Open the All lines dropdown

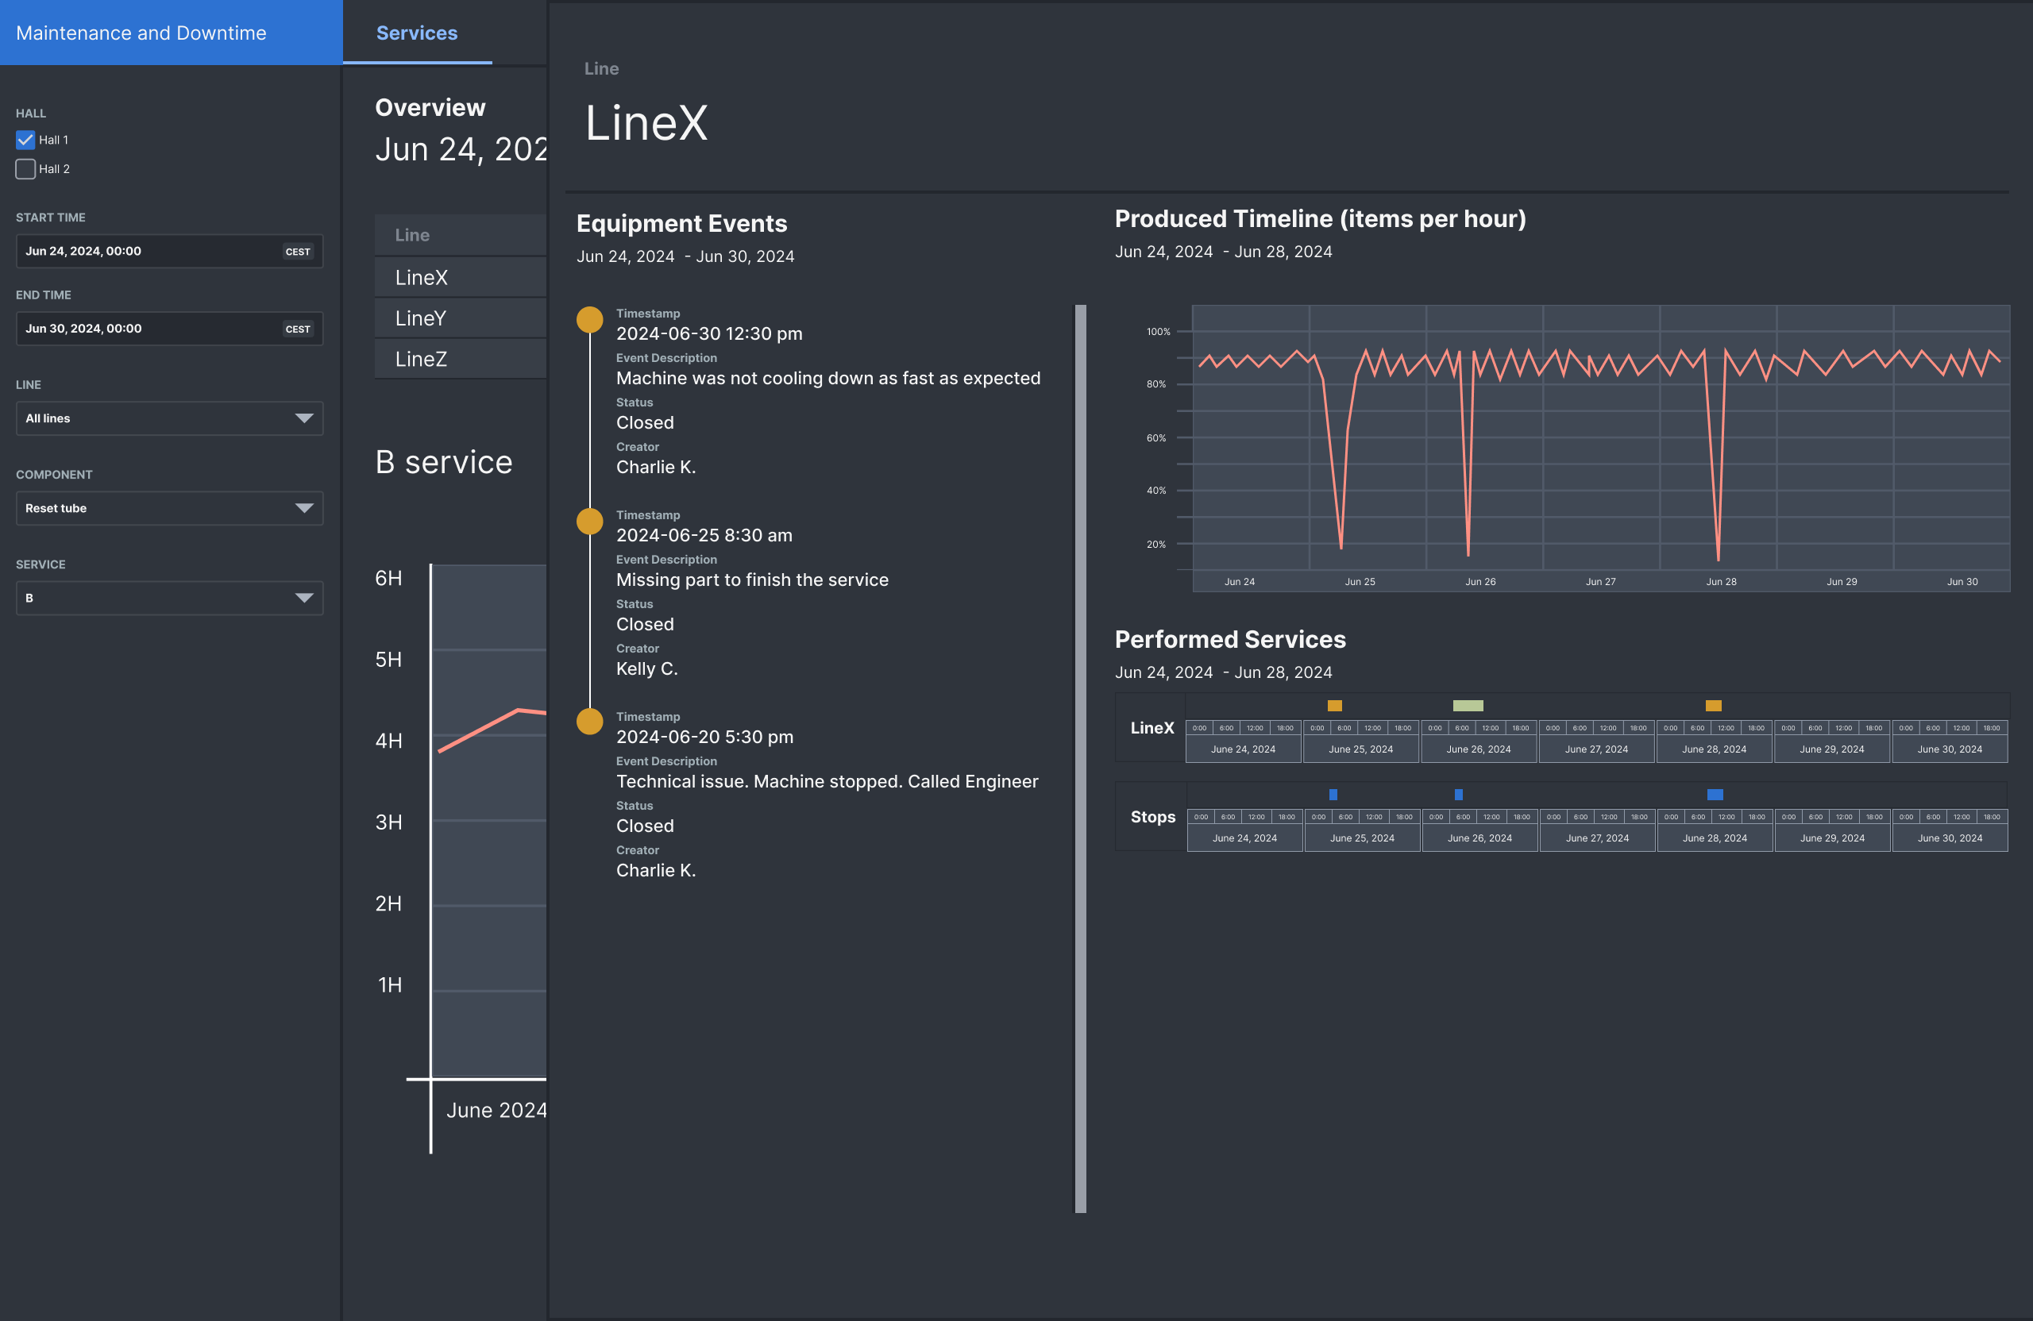pos(169,418)
